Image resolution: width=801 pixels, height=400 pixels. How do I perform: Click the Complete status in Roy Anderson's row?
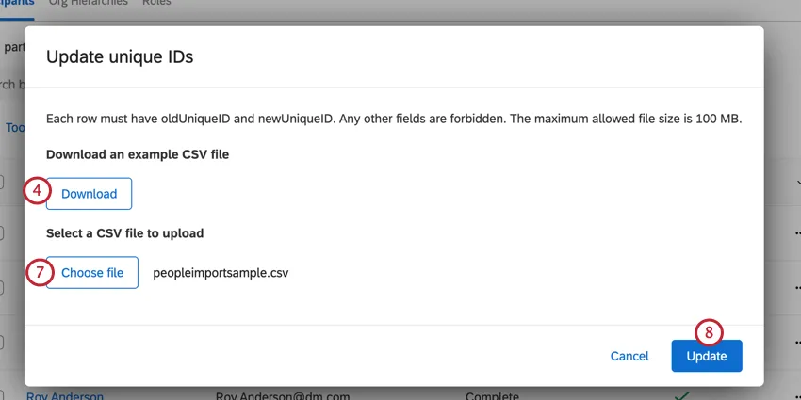(494, 395)
